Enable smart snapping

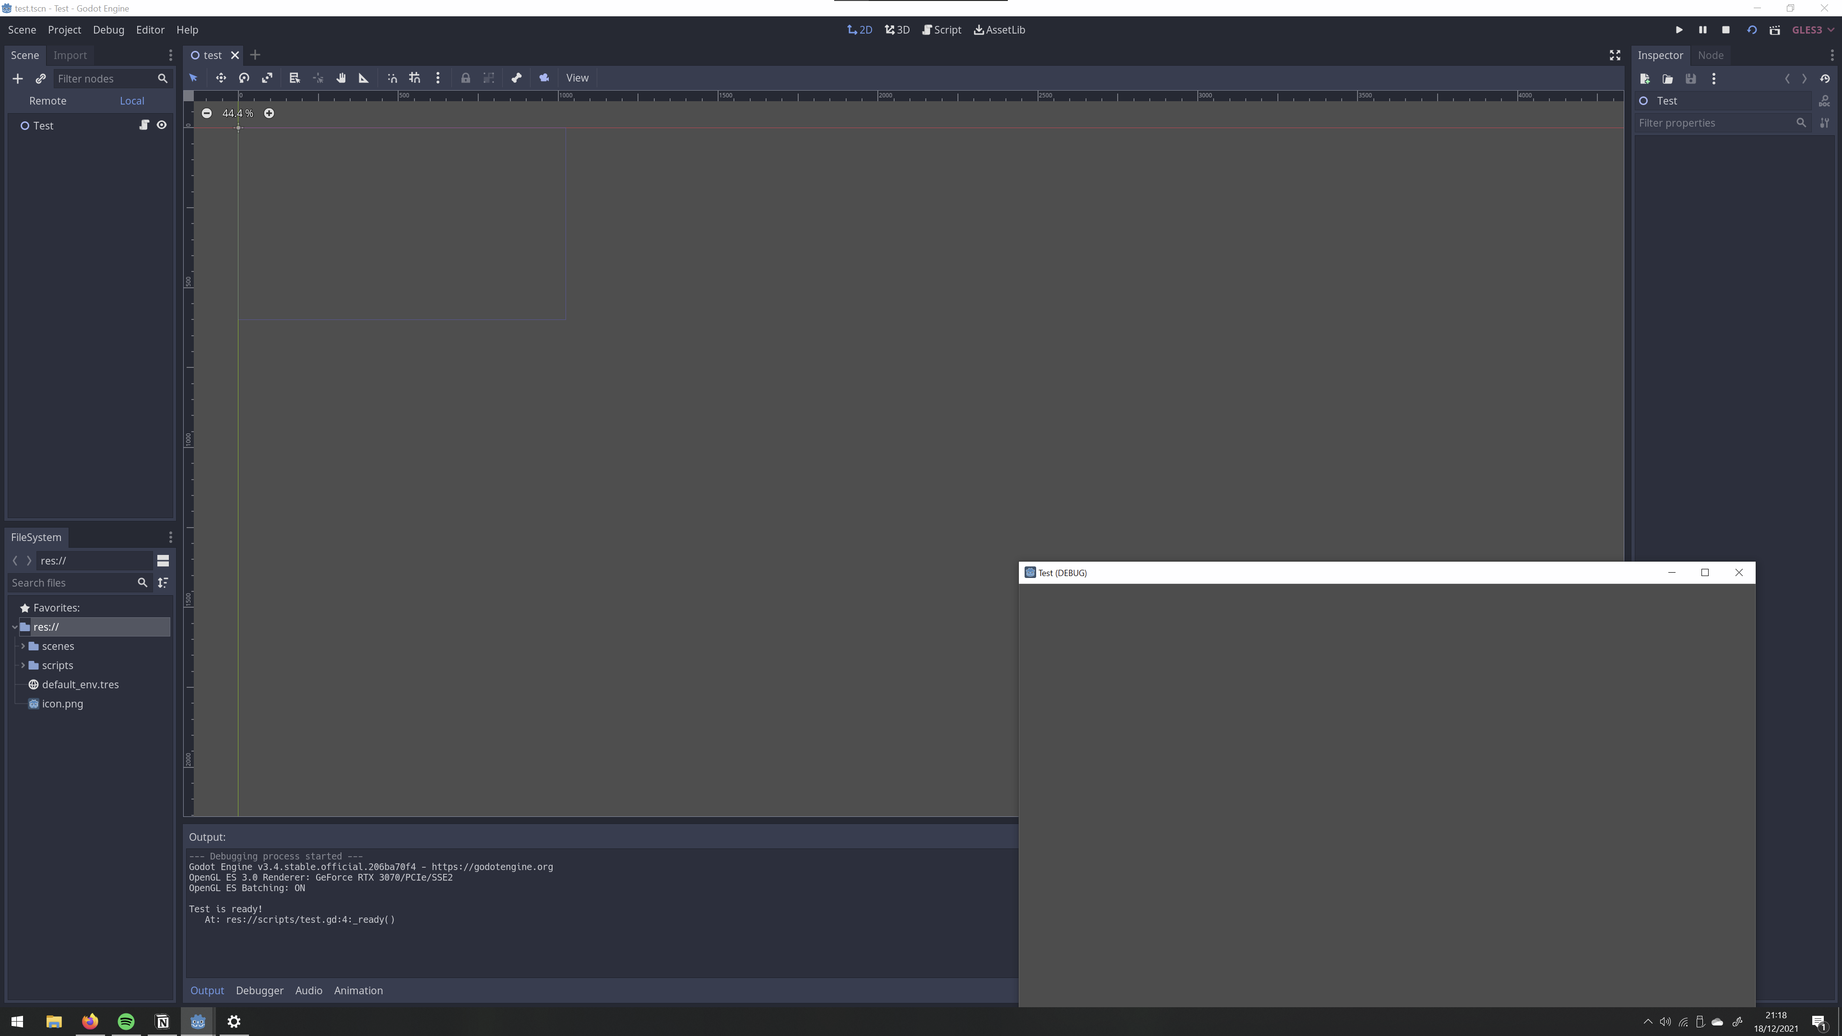(392, 78)
